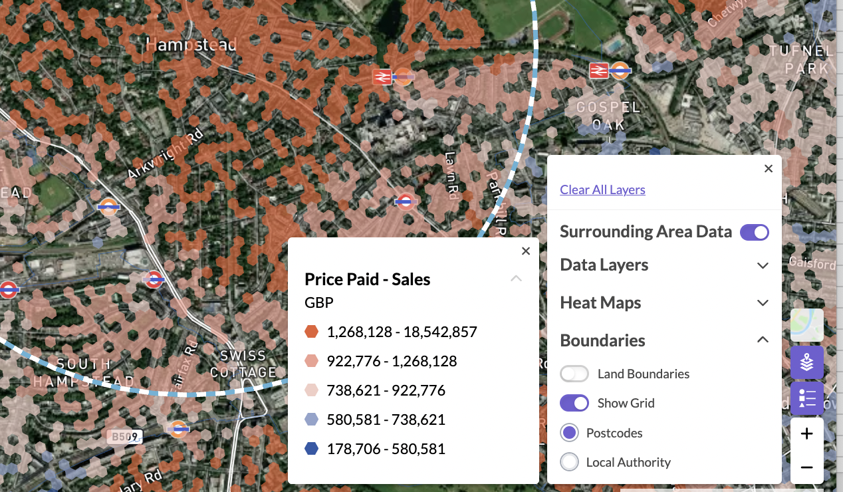Click the Arkwright Rd label

[x=164, y=154]
